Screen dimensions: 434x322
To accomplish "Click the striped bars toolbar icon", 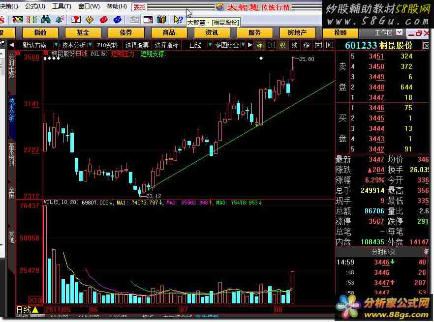I will click(x=31, y=19).
